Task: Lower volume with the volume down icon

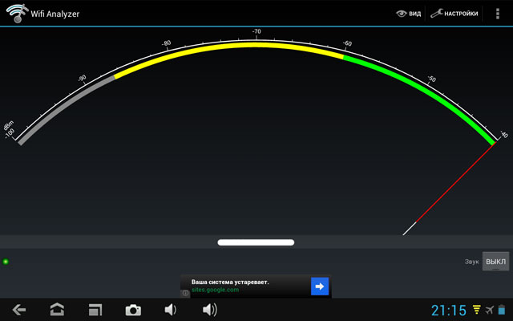Action: click(171, 310)
